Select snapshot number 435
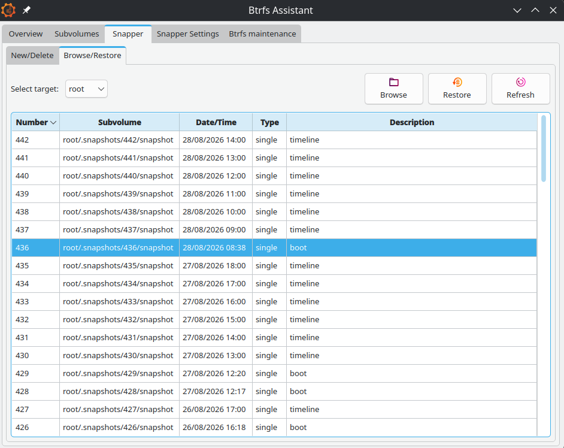 [22, 266]
